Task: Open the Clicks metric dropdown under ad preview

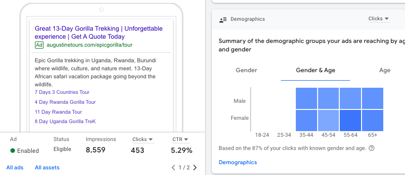Action: pos(143,140)
